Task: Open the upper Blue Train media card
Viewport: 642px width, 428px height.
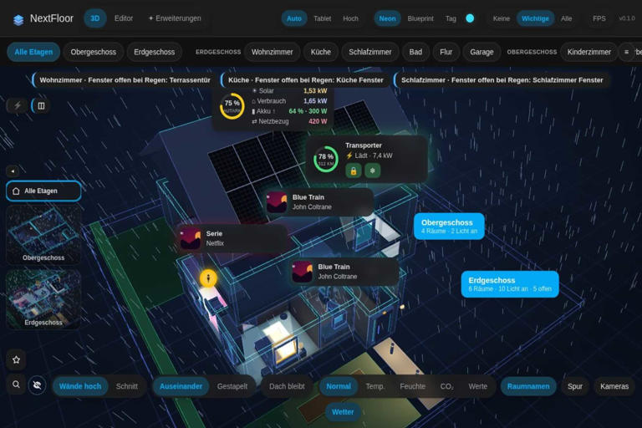Action: coord(318,202)
